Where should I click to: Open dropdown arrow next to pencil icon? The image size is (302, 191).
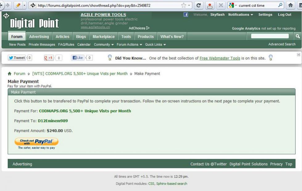[x=24, y=5]
